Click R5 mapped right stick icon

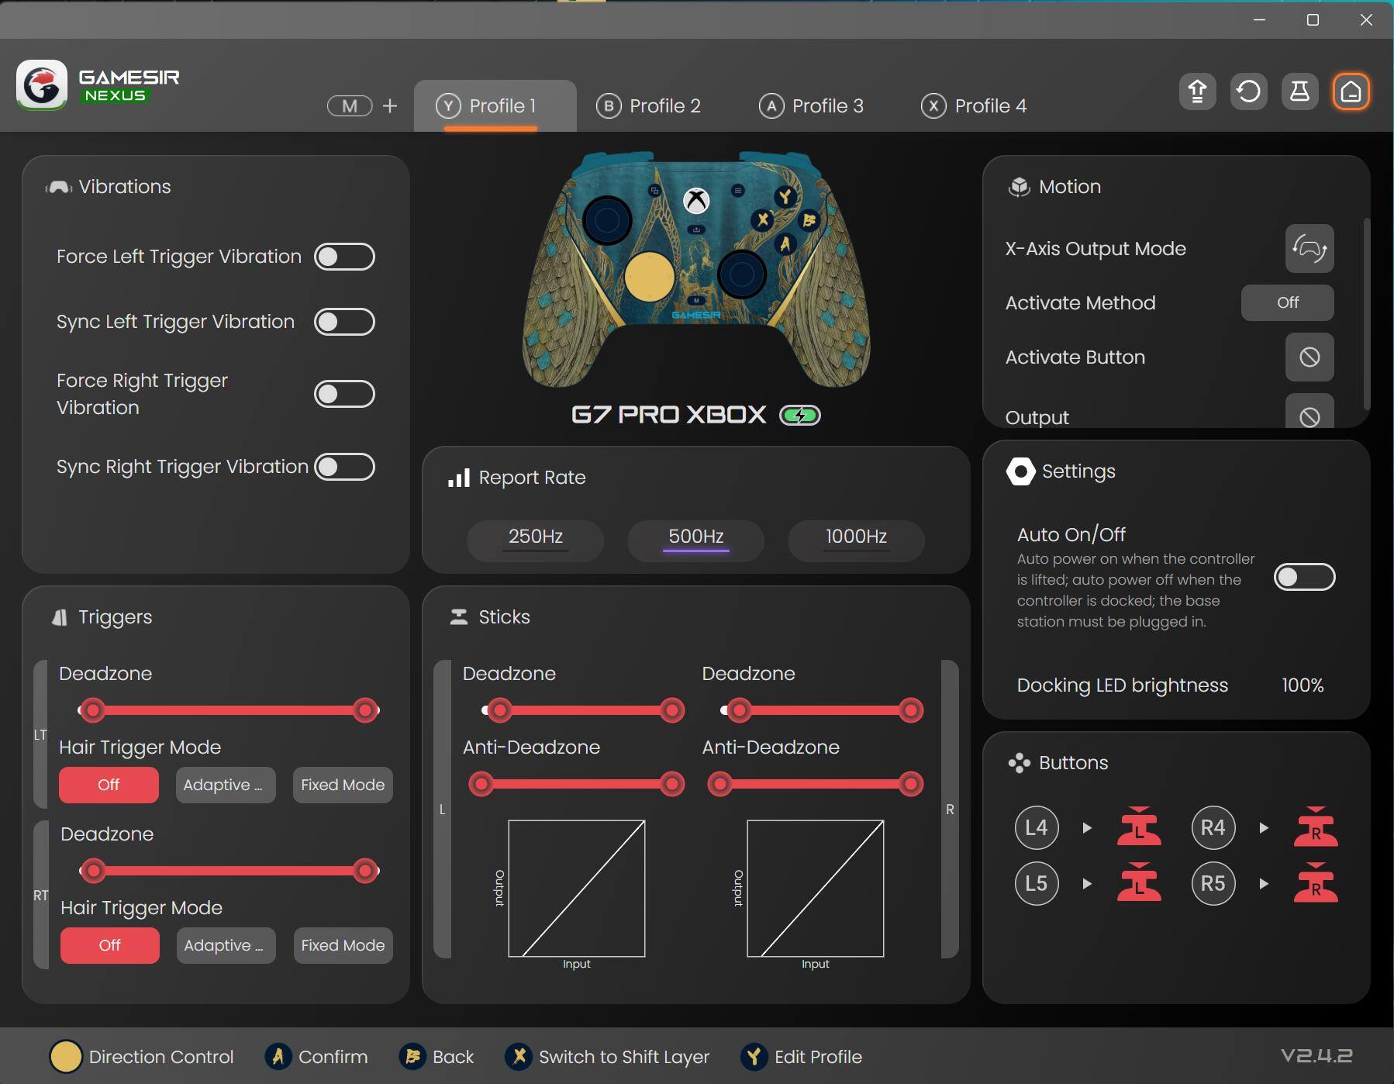(1316, 882)
